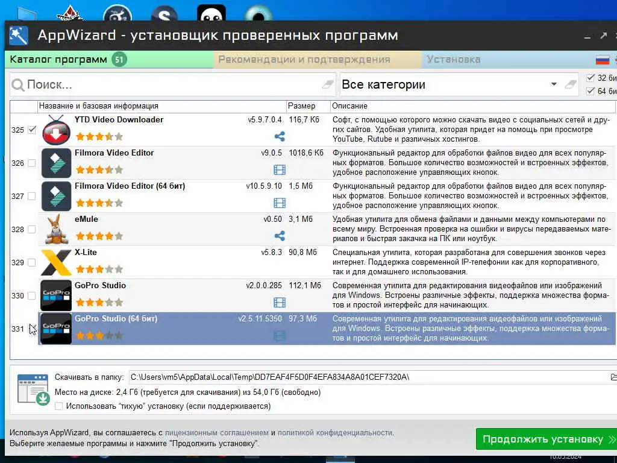Click the GoPro Studio (64 бит) icon
617x463 pixels.
[56, 329]
